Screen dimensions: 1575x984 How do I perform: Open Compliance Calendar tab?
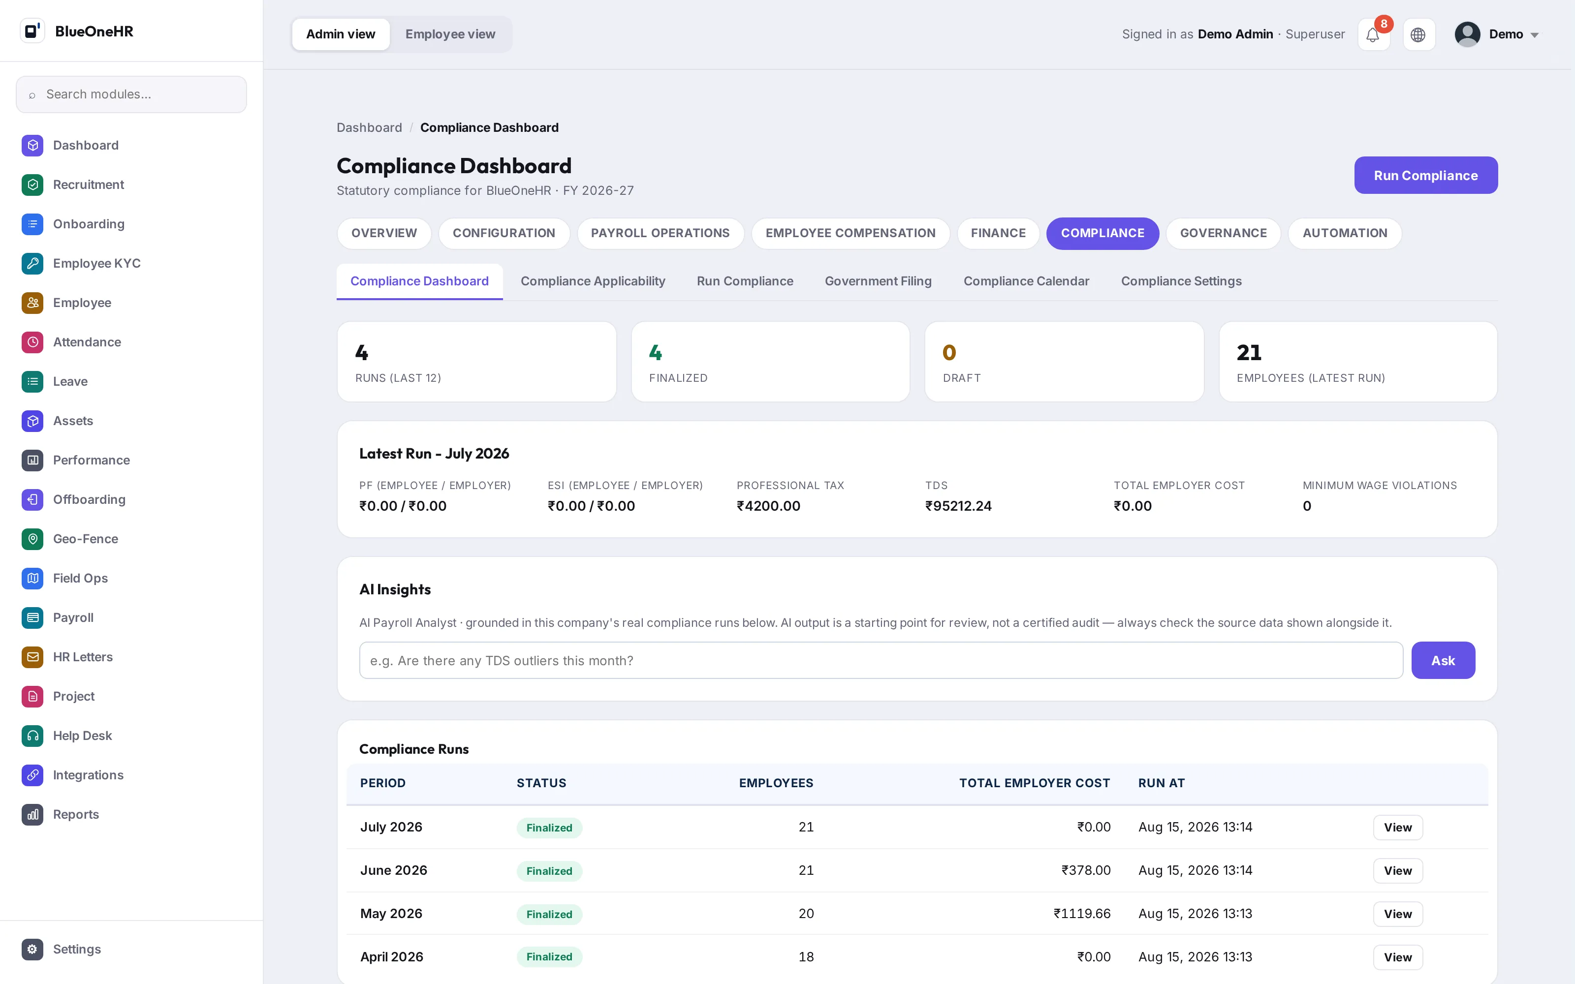(x=1026, y=281)
